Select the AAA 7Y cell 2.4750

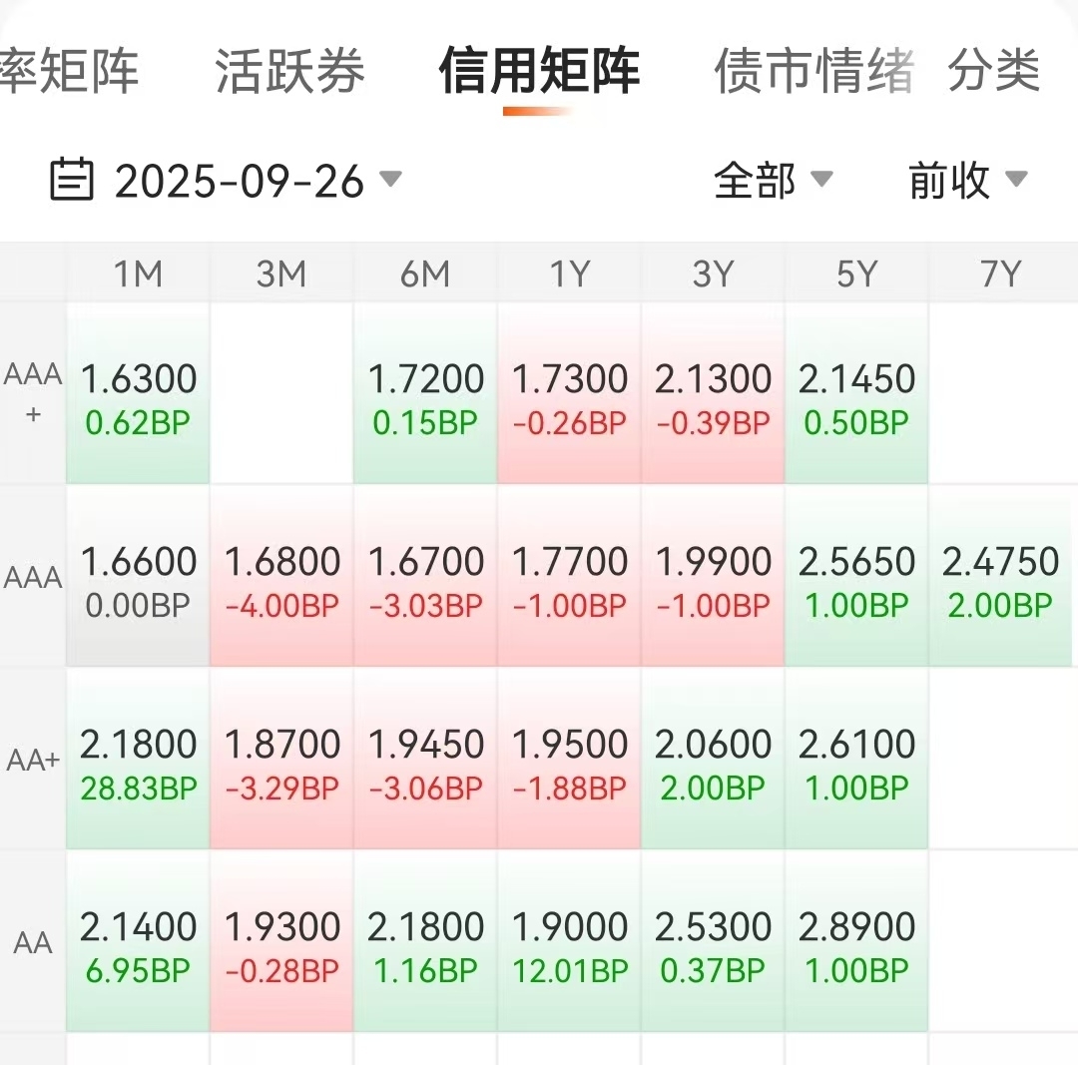point(1000,576)
